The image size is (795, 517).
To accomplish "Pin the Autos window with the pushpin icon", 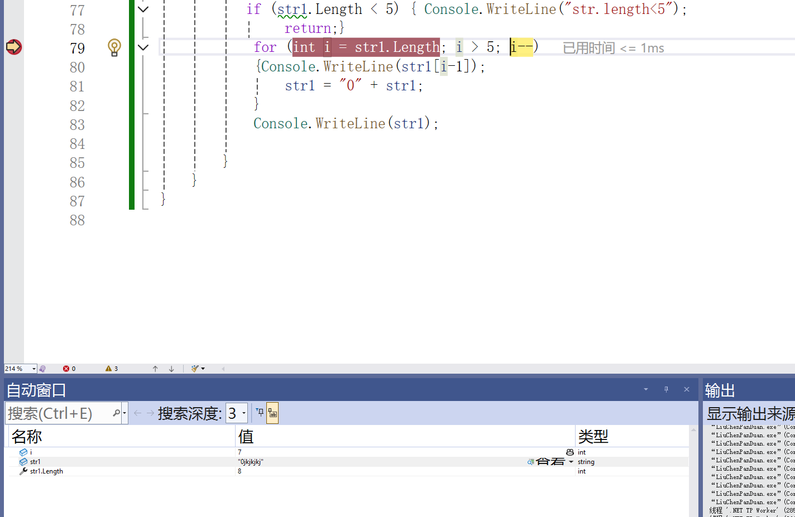I will pyautogui.click(x=666, y=389).
